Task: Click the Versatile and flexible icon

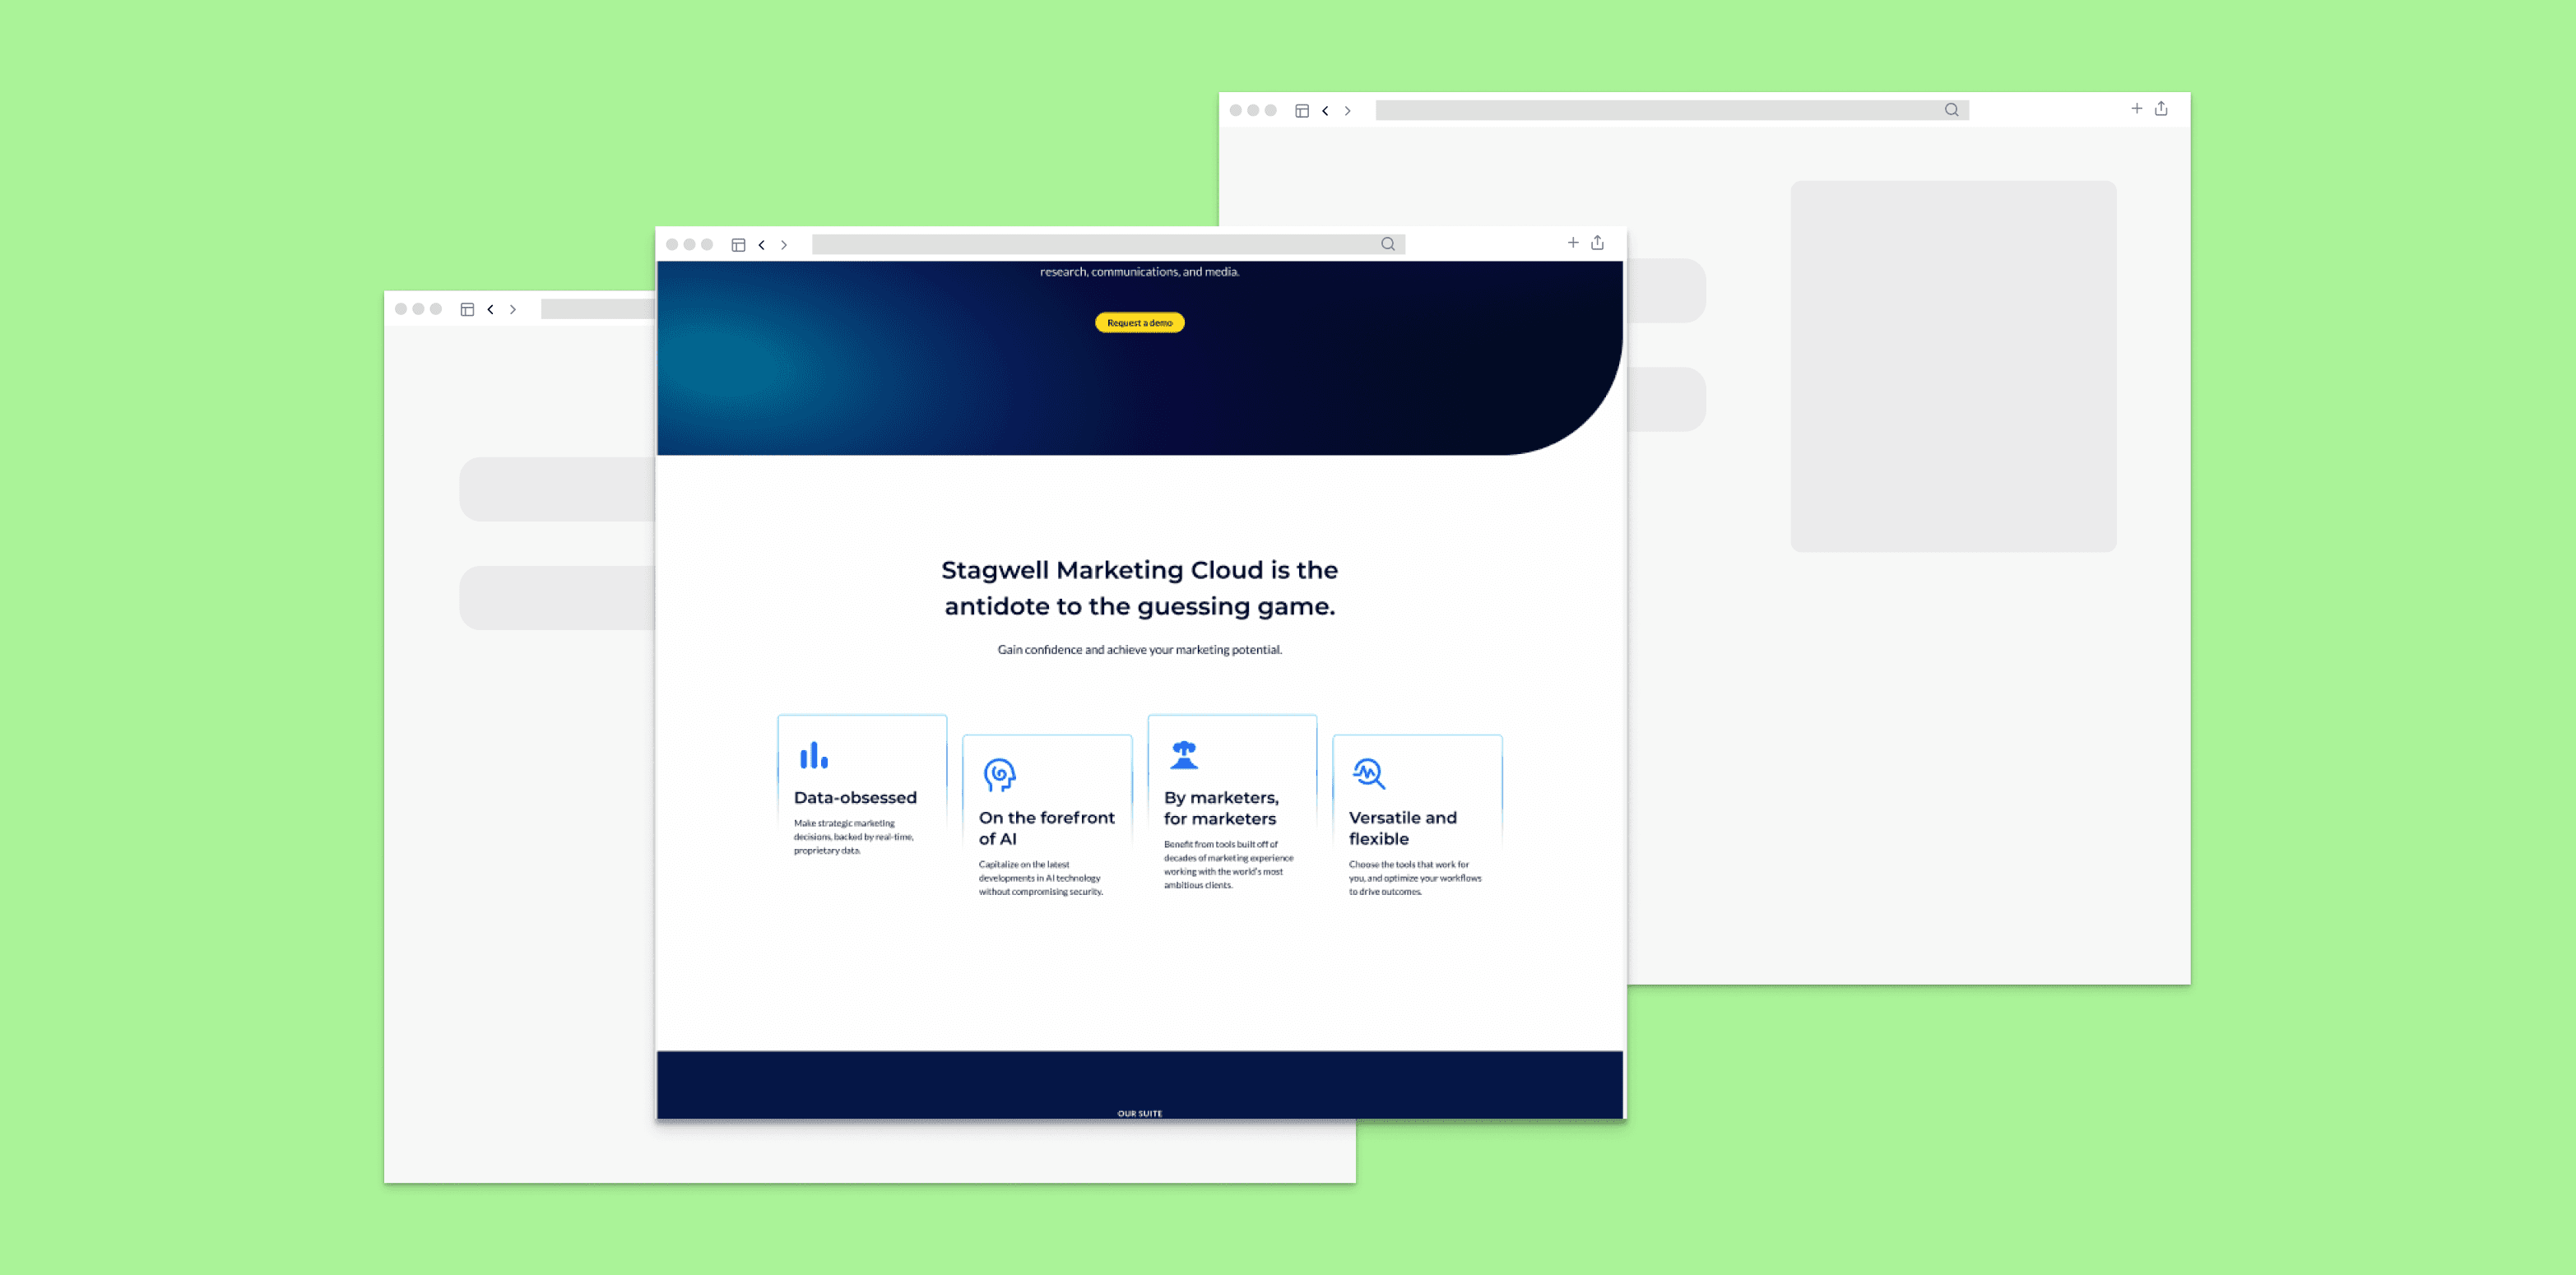Action: (x=1370, y=776)
